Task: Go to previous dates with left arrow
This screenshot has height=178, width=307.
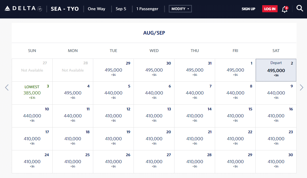Action: [7, 87]
